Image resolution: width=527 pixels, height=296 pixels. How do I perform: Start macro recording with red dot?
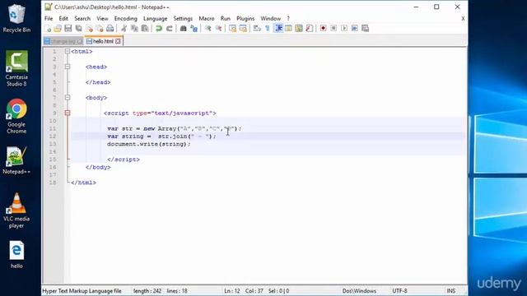pos(324,29)
